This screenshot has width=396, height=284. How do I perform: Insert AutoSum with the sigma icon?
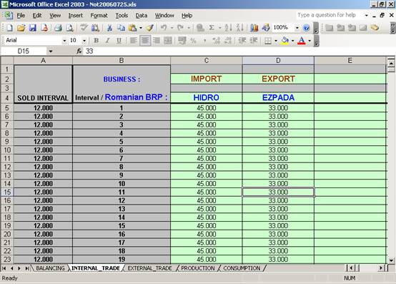click(x=212, y=28)
